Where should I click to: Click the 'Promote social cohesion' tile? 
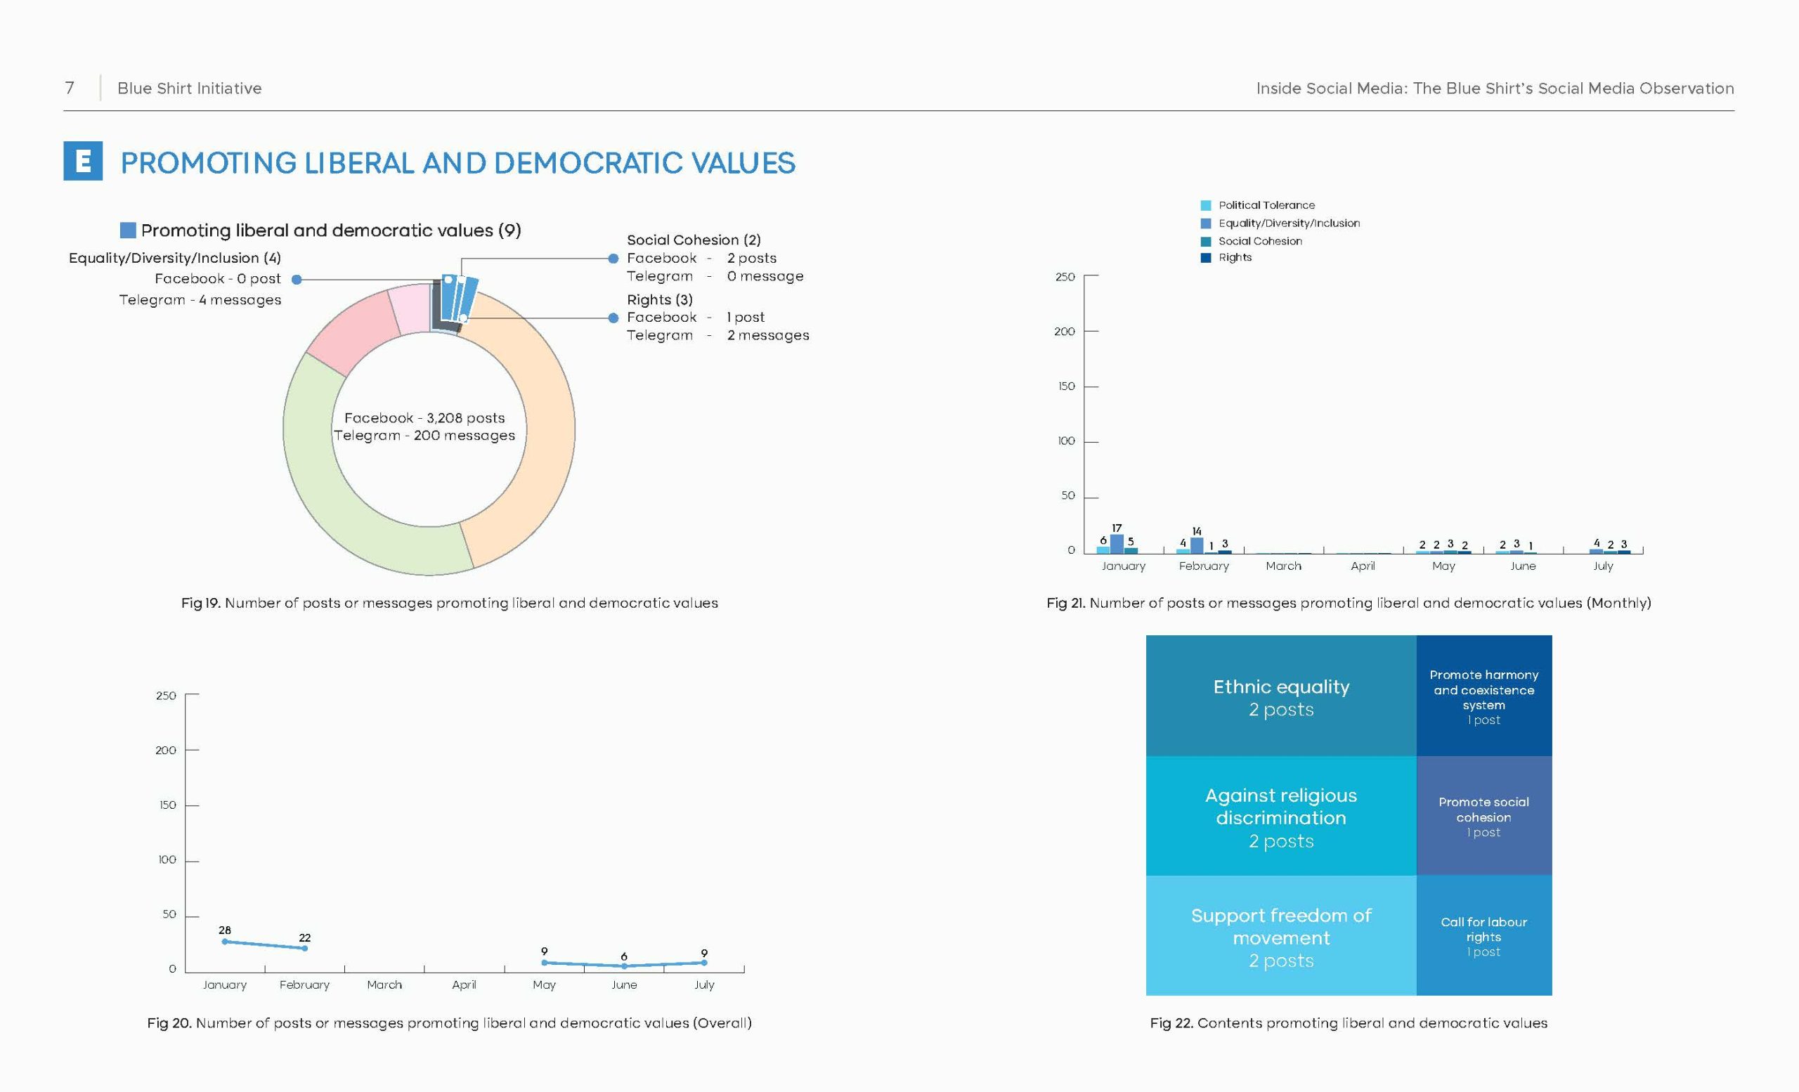pos(1484,816)
